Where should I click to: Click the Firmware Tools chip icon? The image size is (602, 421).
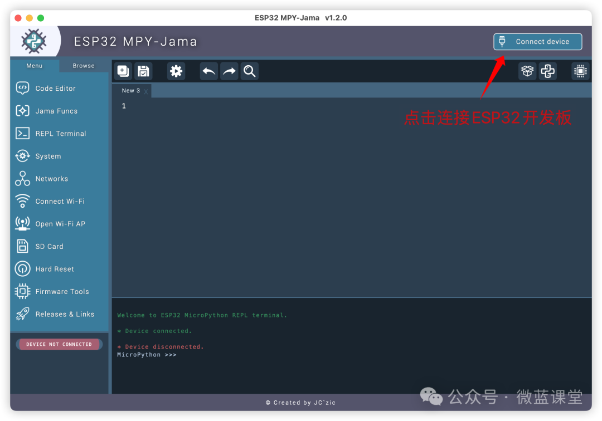click(22, 291)
